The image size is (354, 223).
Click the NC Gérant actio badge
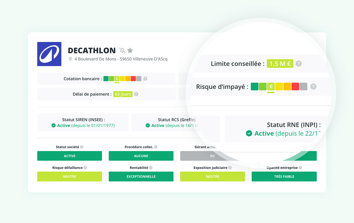[212, 156]
